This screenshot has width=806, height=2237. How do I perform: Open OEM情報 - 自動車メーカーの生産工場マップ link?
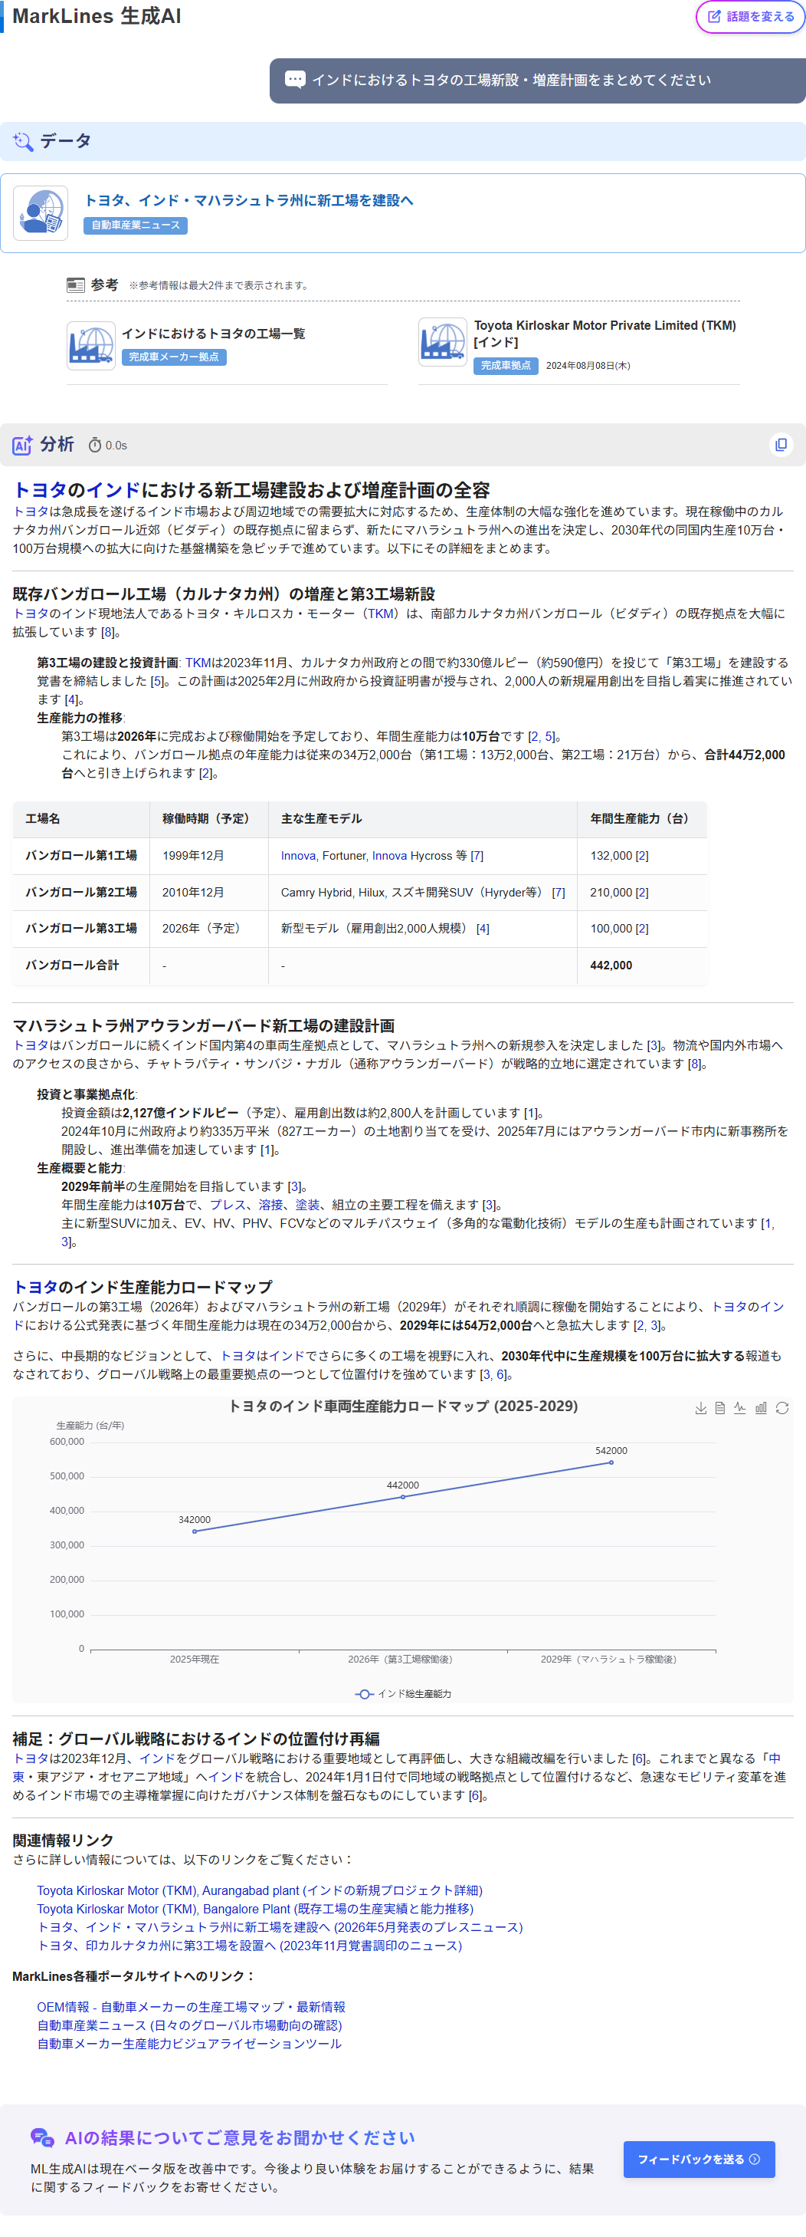point(191,2006)
